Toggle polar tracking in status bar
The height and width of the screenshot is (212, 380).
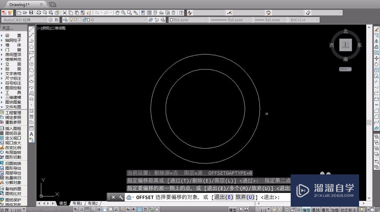99,210
